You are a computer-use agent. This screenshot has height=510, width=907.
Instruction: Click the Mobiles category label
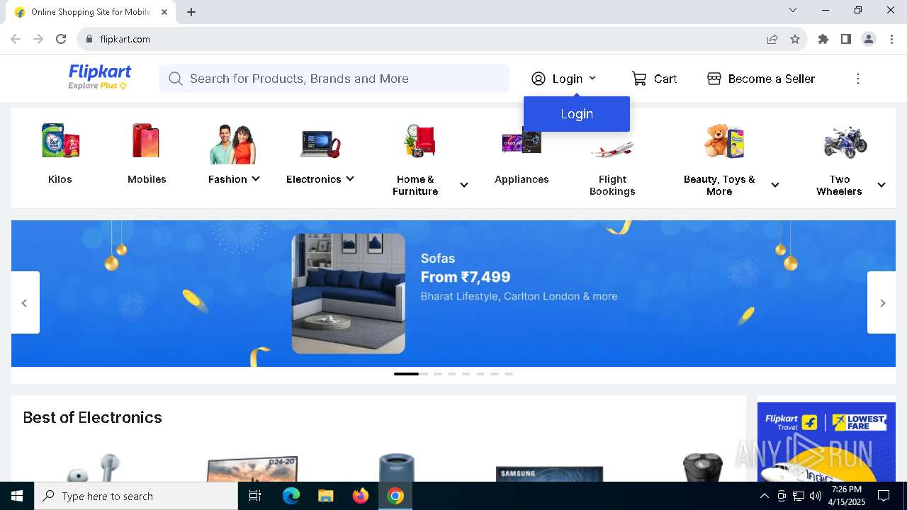coord(147,179)
